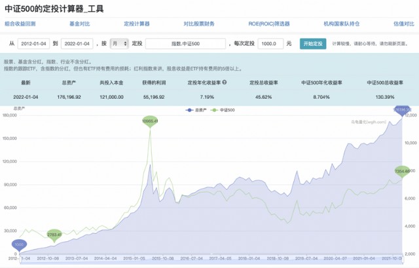Click the 2783.41 minimum marker pin
Viewport: 419px width, 268px height.
(54, 235)
